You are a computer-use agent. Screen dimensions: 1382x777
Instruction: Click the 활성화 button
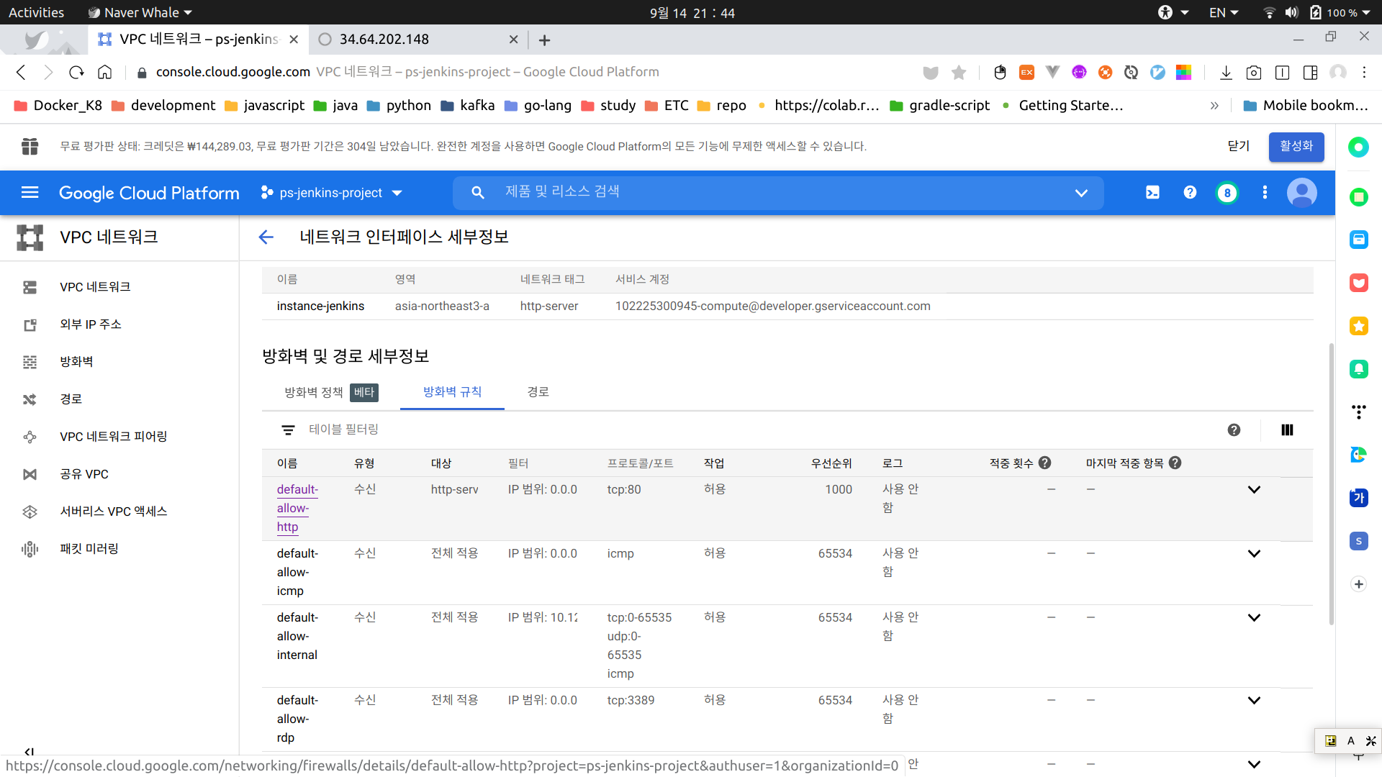point(1296,146)
